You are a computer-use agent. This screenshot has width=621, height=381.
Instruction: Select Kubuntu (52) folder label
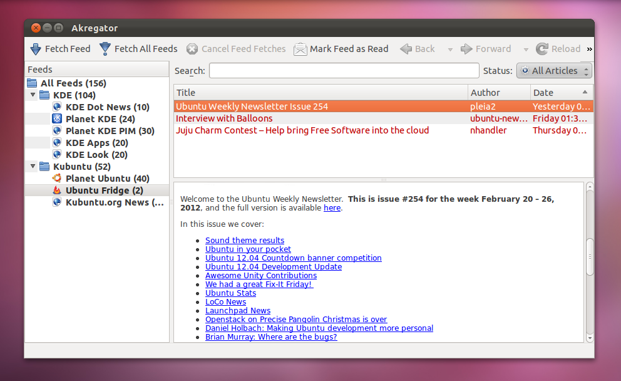point(81,167)
